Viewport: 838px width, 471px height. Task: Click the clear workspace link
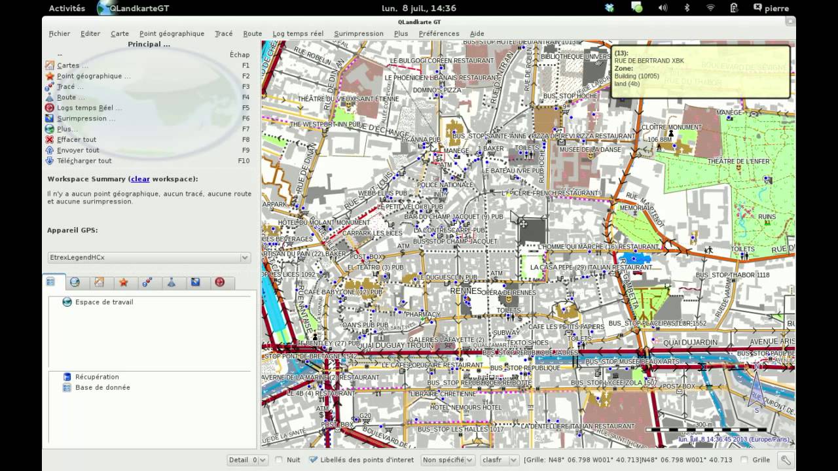[140, 179]
